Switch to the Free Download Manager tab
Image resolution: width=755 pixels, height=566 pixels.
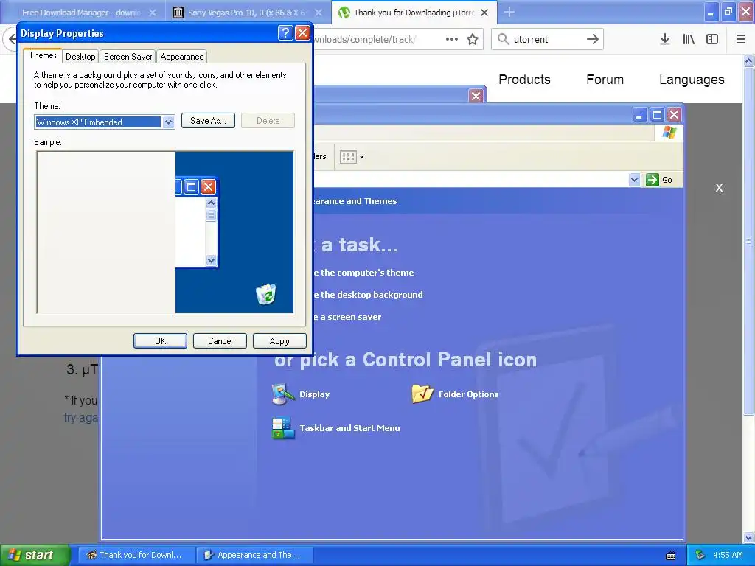[x=83, y=13]
